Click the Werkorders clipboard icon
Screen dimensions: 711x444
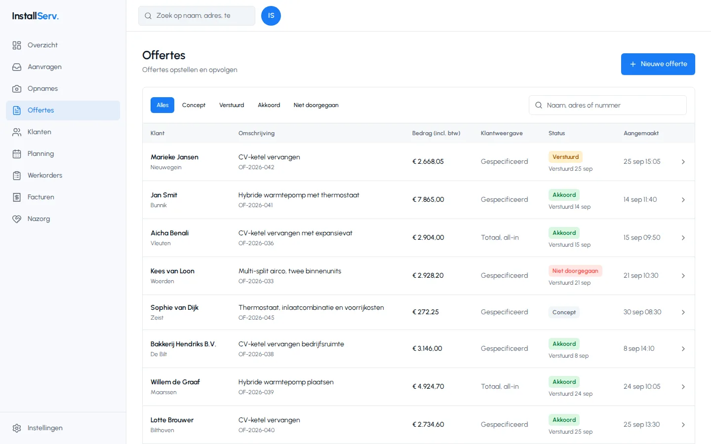(17, 176)
